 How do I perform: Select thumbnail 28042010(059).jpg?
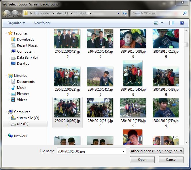[166, 108]
